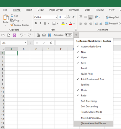Switch to the Formulas tab
This screenshot has height=129, width=121.
point(74,10)
